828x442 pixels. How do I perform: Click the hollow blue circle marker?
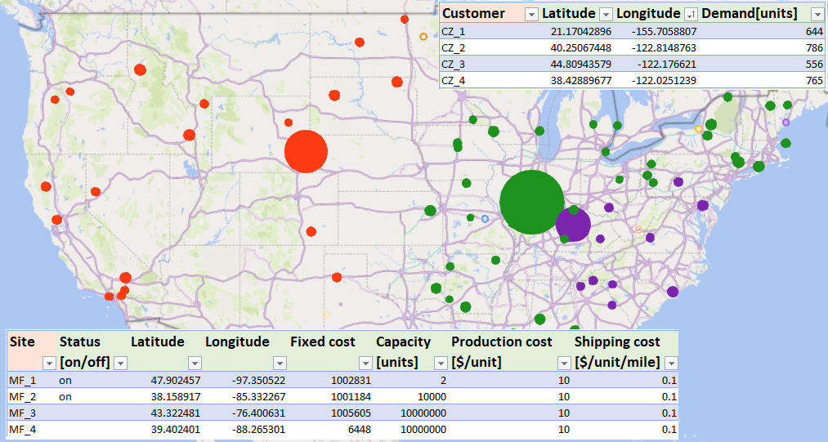(485, 219)
